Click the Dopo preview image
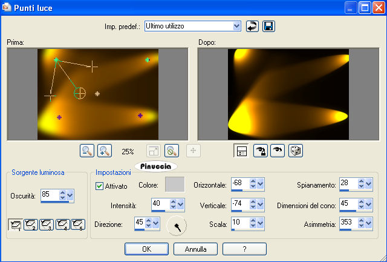This screenshot has height=262, width=387. (x=288, y=94)
